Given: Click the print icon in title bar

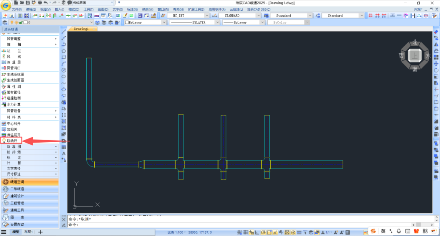Looking at the screenshot, I should coord(40,3).
